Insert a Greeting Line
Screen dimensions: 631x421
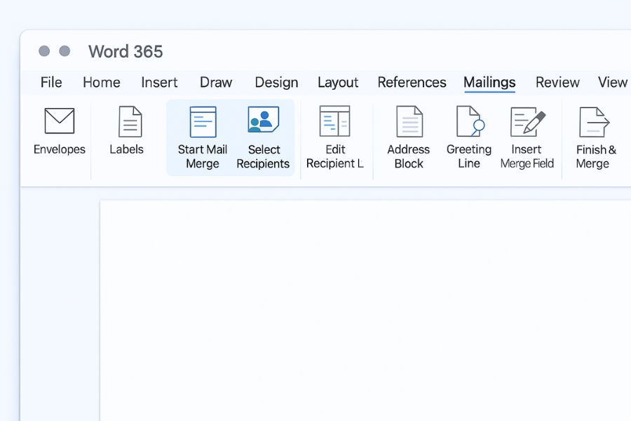tap(469, 133)
